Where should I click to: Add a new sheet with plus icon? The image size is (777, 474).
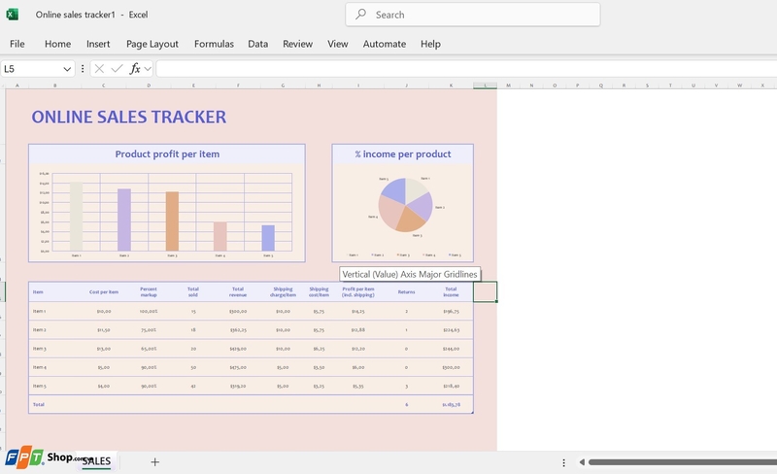154,462
